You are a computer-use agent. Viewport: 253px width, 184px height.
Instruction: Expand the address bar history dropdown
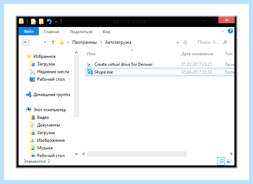pyautogui.click(x=178, y=43)
